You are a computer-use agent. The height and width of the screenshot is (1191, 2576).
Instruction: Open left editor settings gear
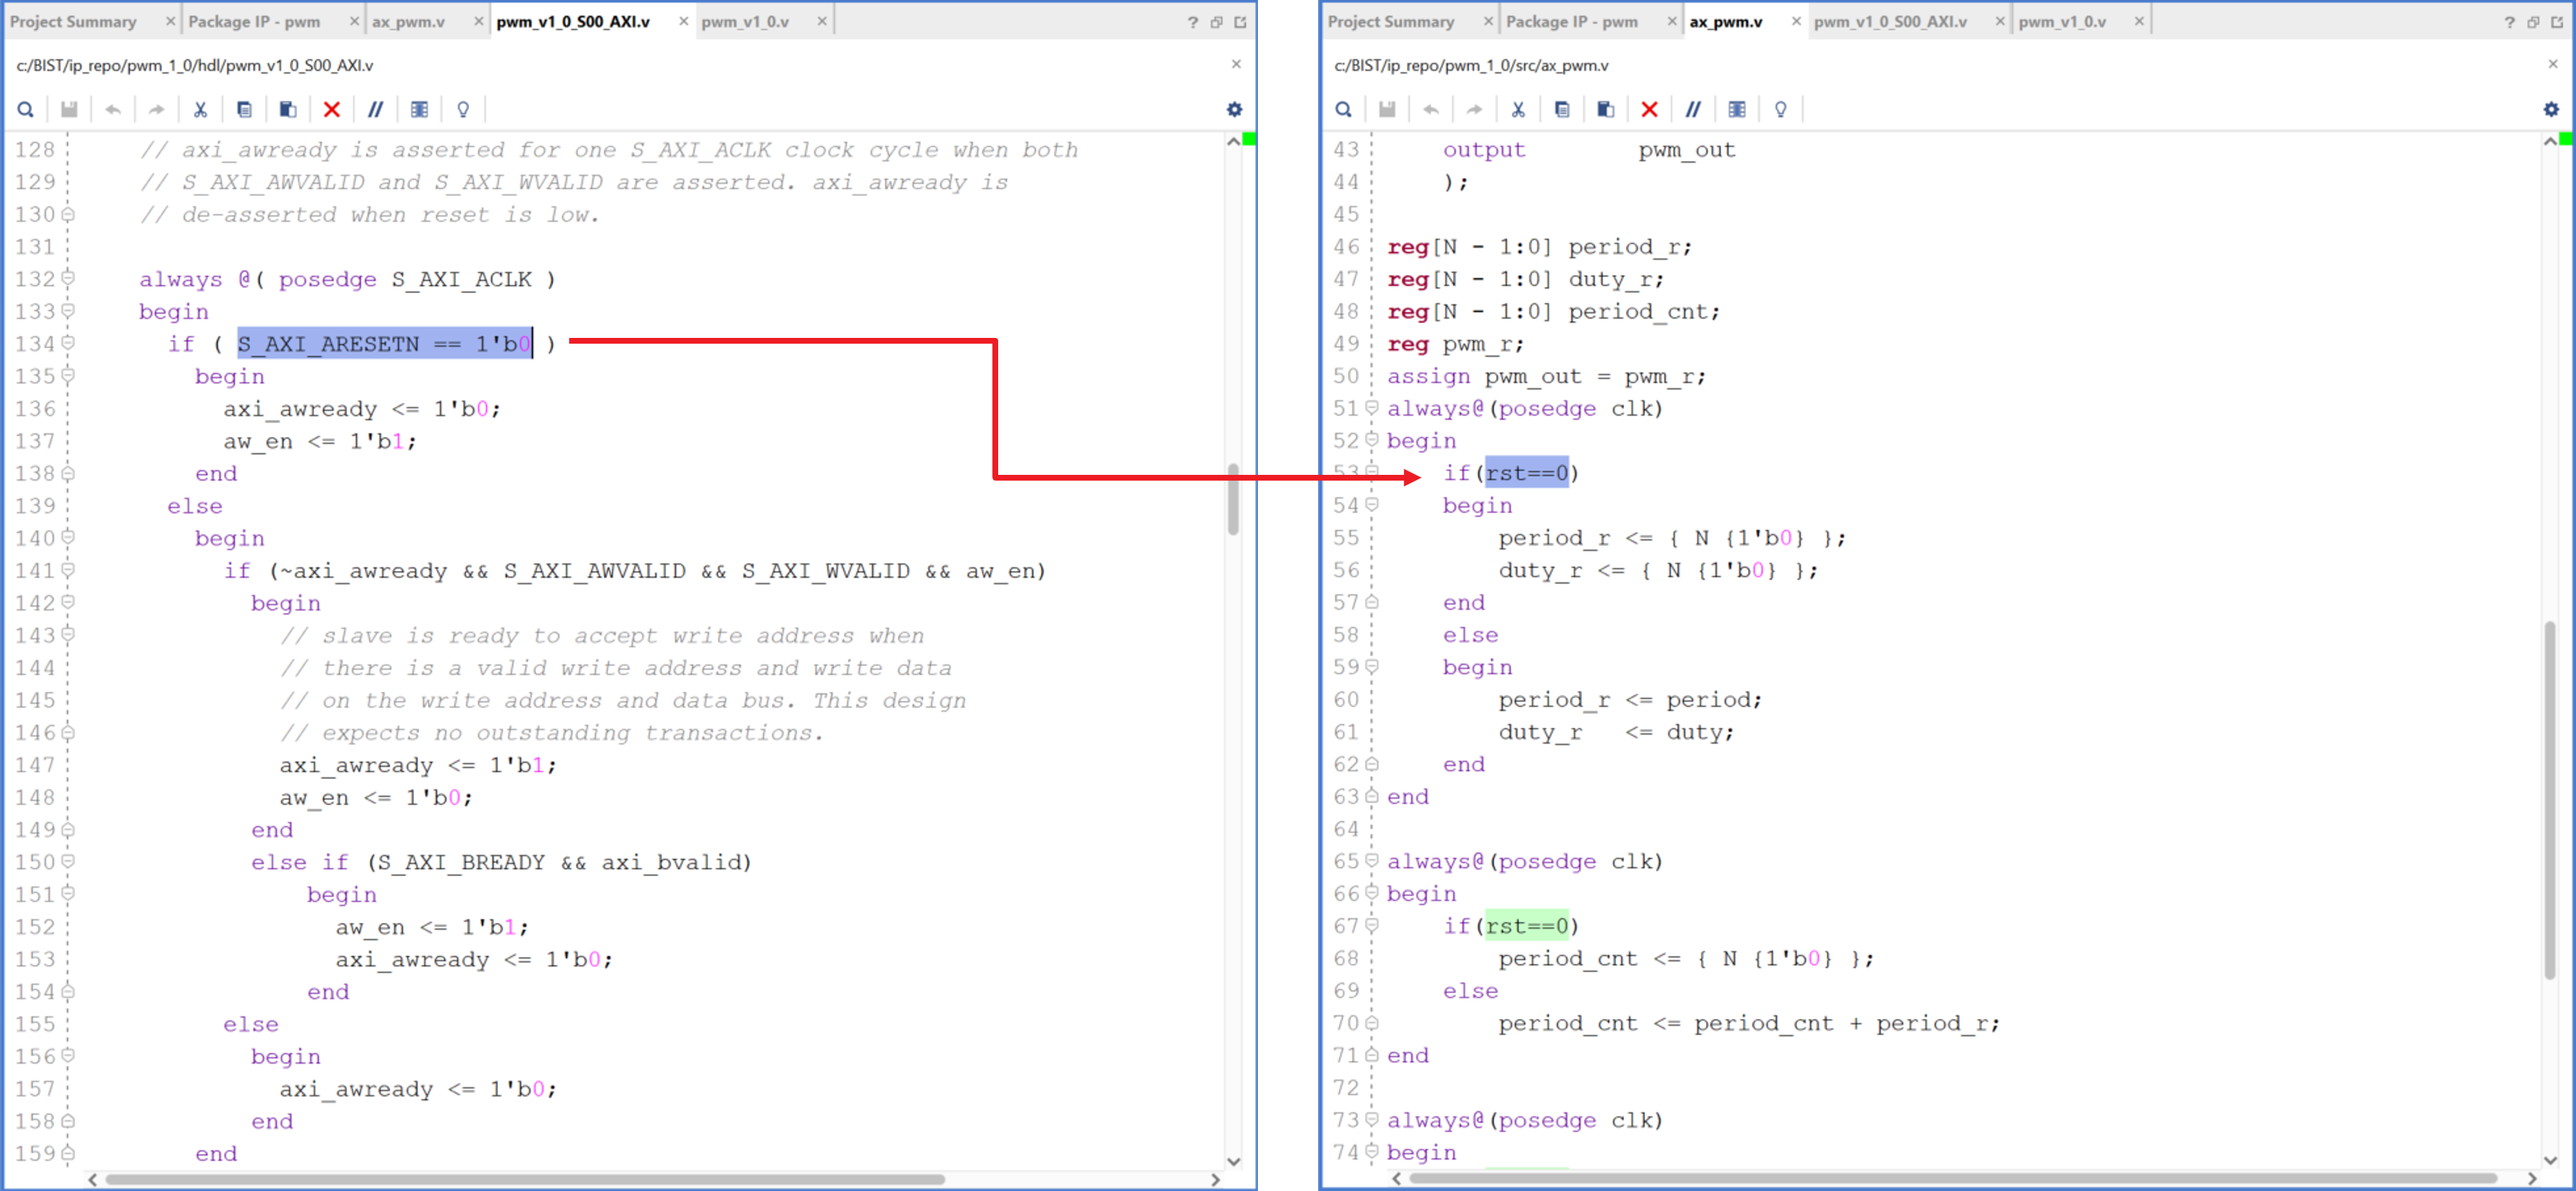[1234, 109]
